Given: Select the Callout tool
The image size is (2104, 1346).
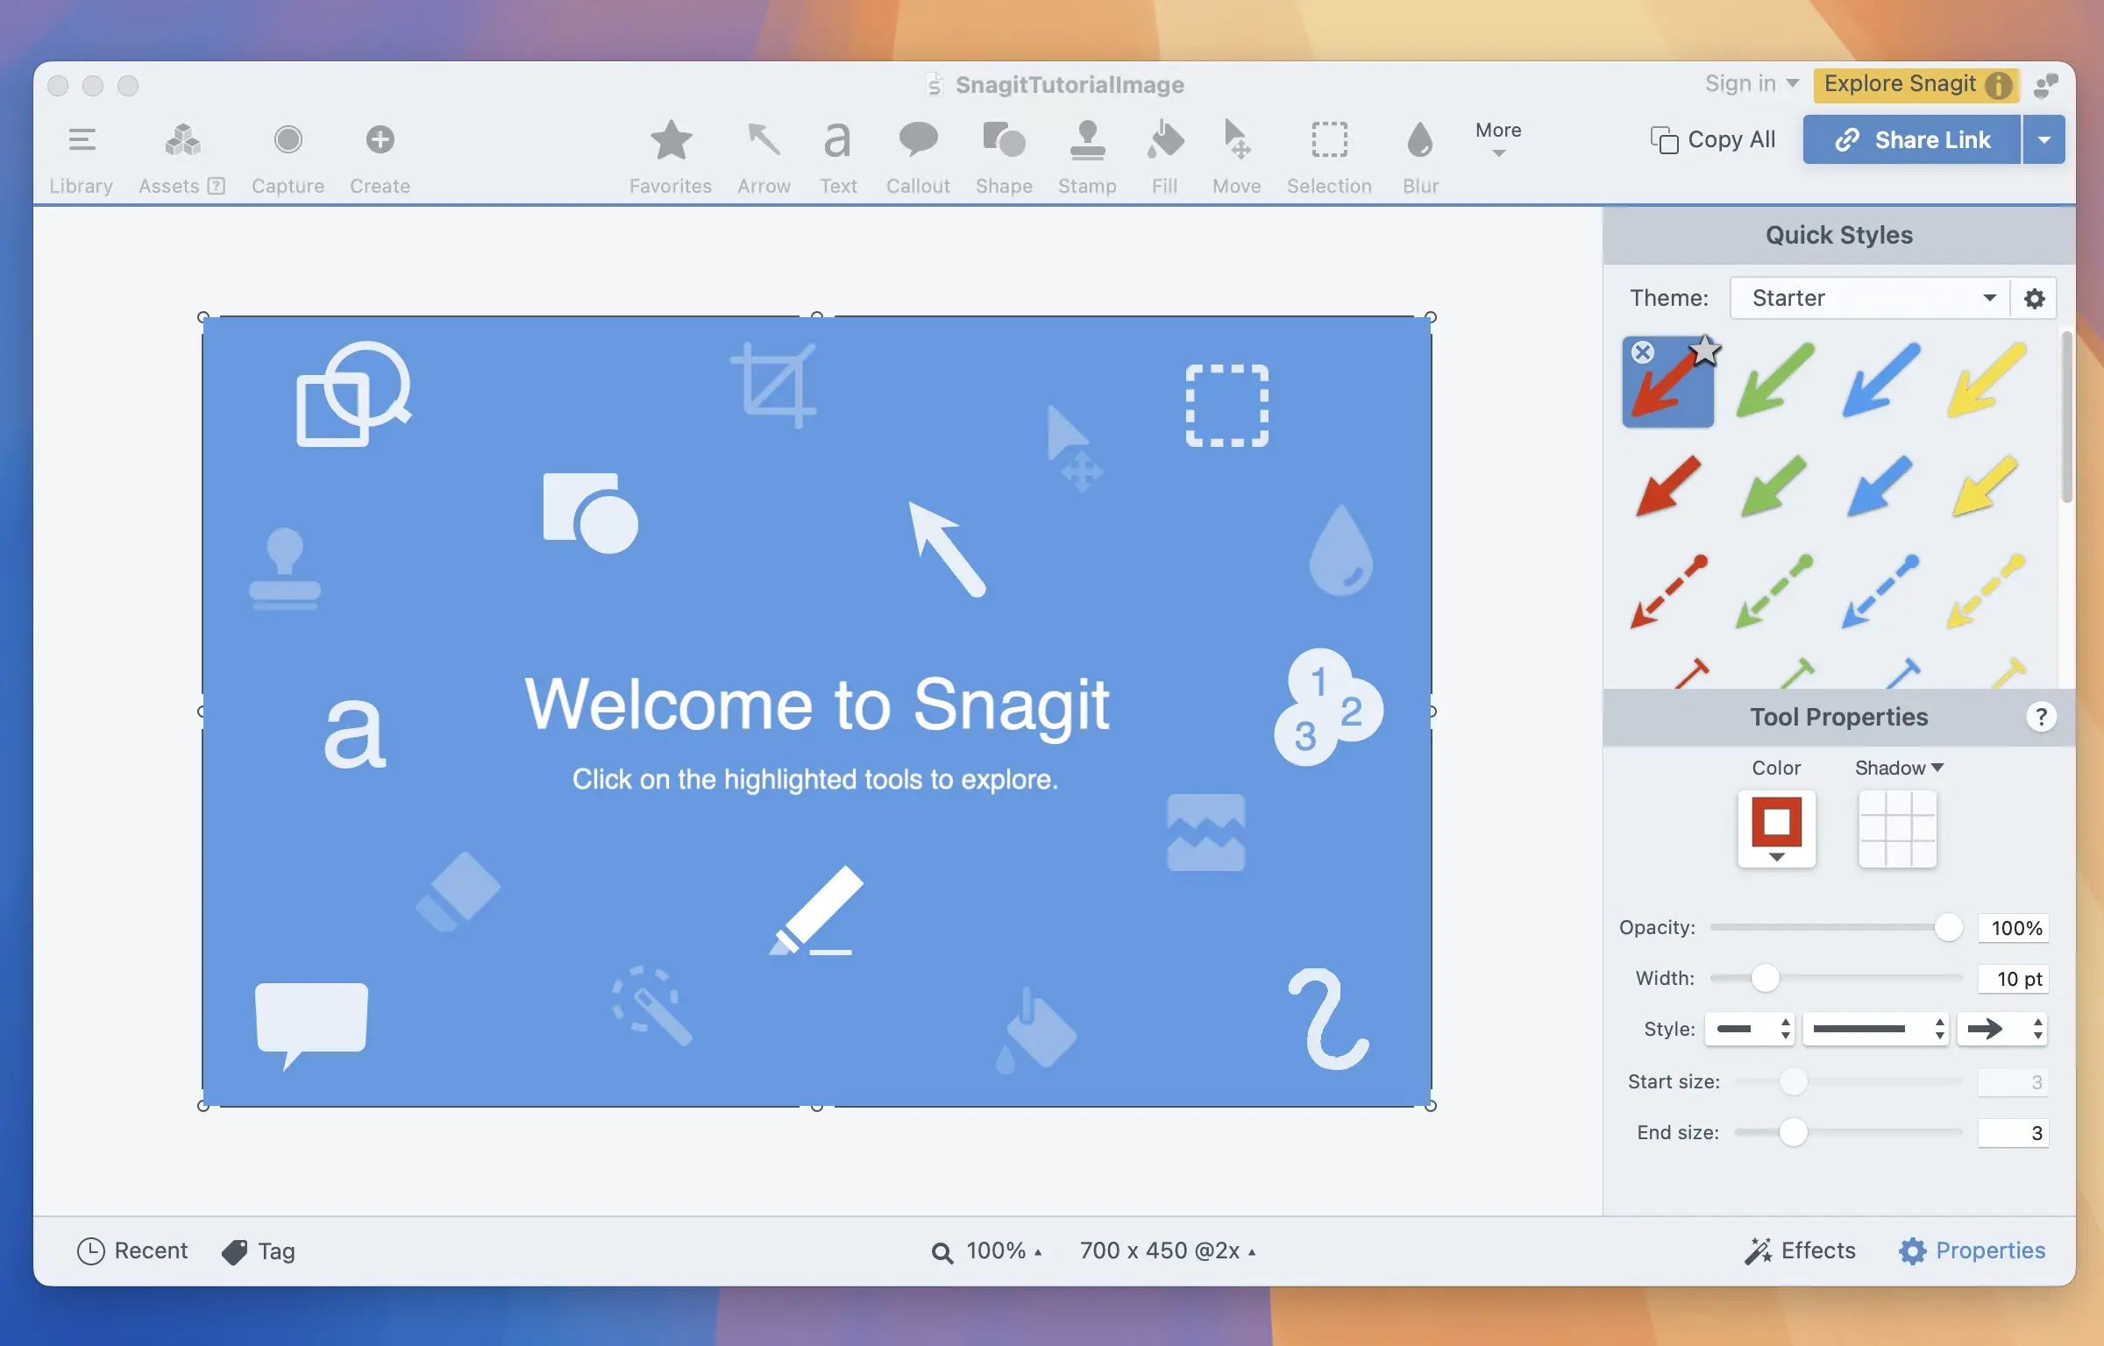Looking at the screenshot, I should pos(917,155).
